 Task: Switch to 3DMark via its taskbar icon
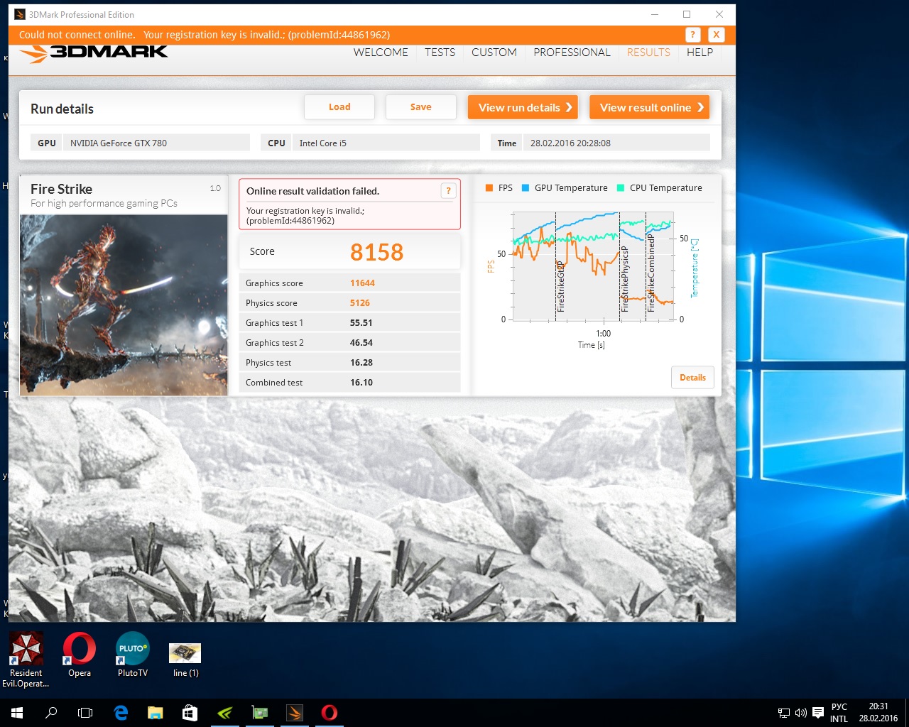(294, 713)
